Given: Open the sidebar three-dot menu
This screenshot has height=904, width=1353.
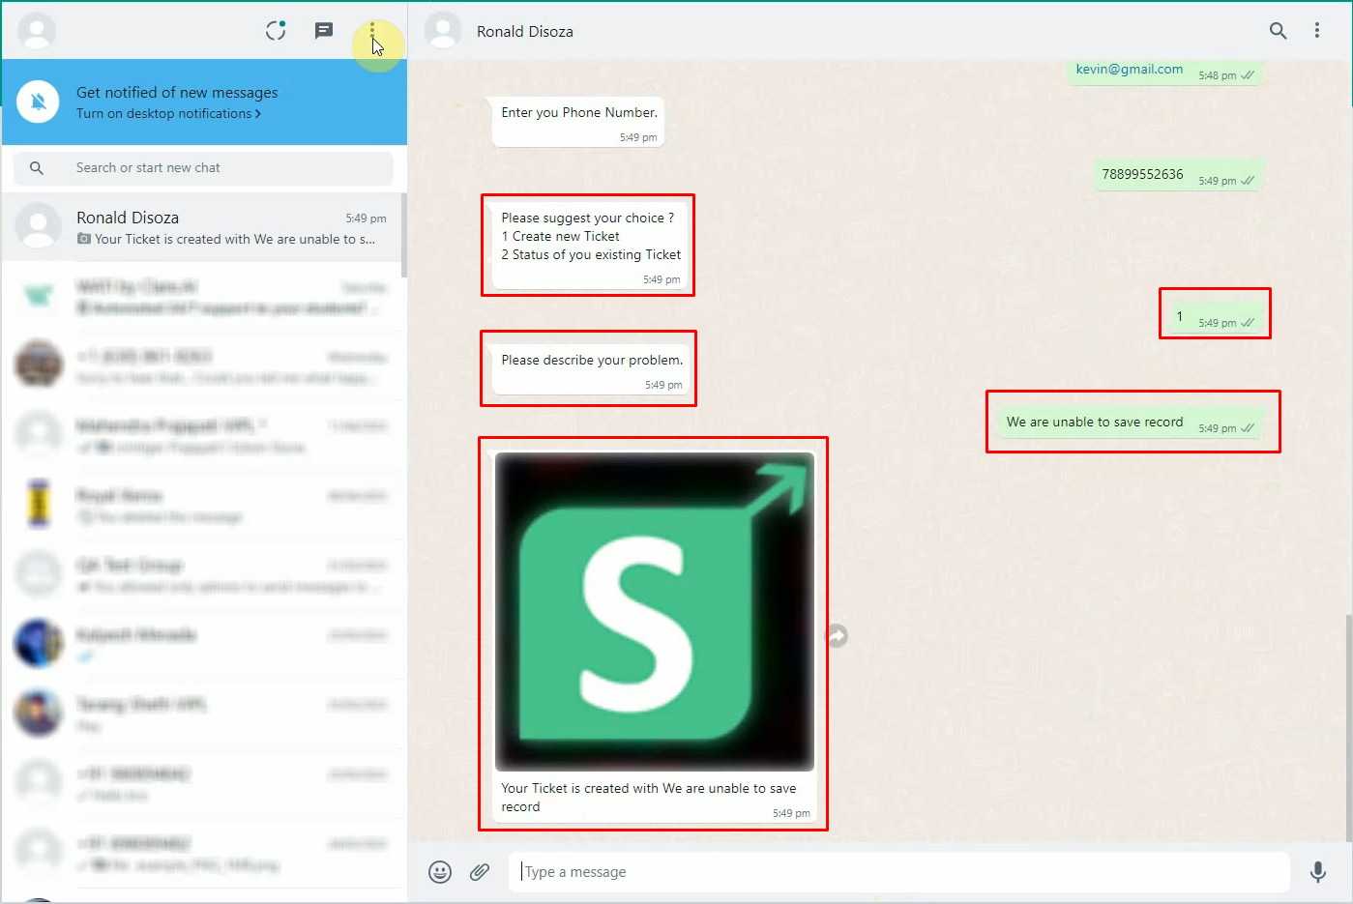Looking at the screenshot, I should pos(372,32).
